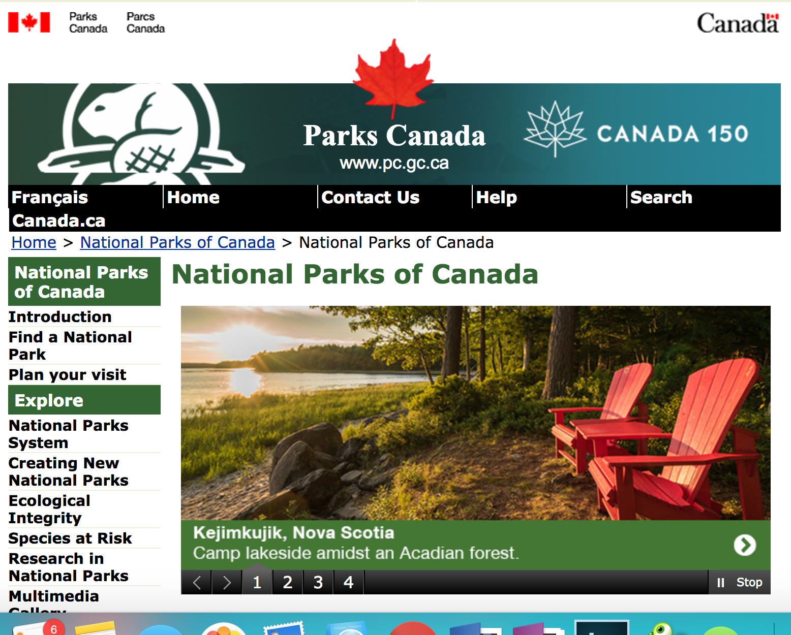This screenshot has width=791, height=635.
Task: Switch site language to Français
Action: coord(50,197)
